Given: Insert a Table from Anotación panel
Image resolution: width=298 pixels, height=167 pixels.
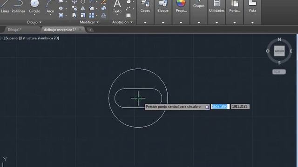Looking at the screenshot, I should point(129,15).
